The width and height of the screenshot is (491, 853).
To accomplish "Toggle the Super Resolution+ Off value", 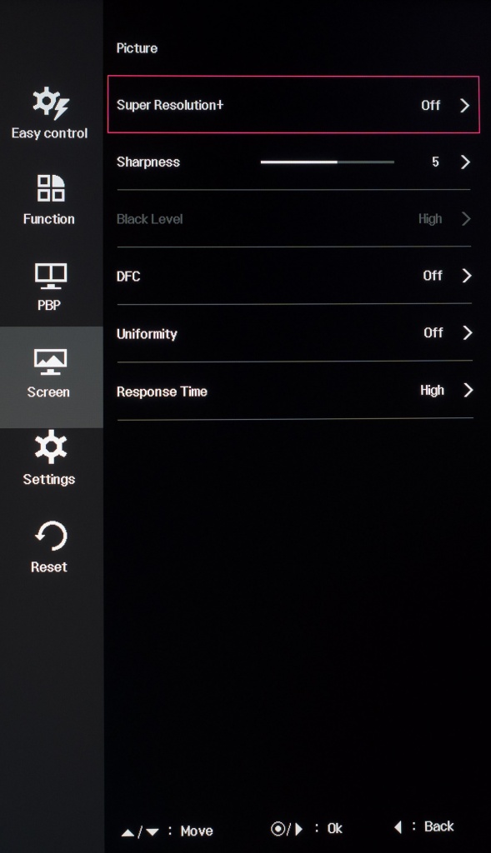I will tap(431, 105).
